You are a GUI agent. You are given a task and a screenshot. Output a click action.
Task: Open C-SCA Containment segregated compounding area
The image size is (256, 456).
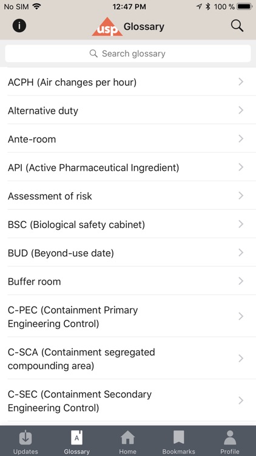[x=128, y=359]
